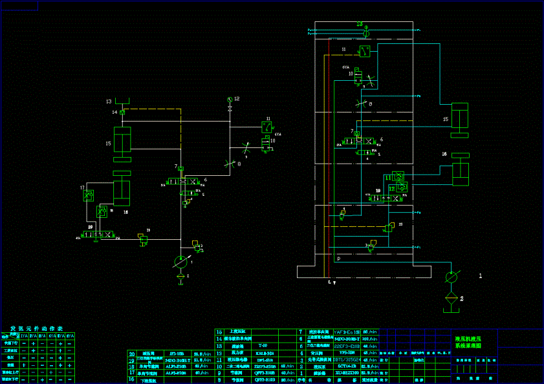Click the 1YA column header in the action table

point(24,336)
